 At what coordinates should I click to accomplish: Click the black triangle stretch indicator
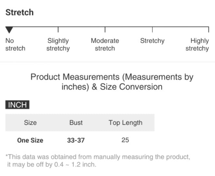pos(9,30)
